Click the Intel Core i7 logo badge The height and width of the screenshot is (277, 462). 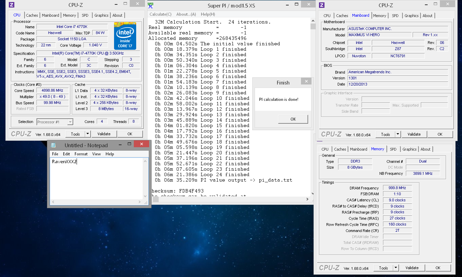125,36
